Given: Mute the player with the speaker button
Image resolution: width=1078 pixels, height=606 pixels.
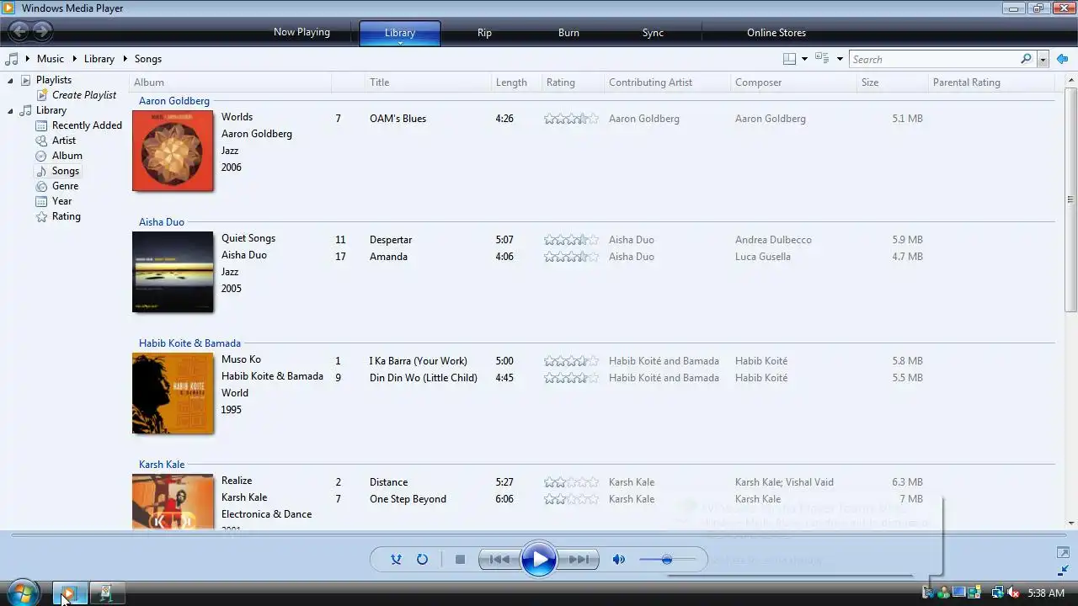Looking at the screenshot, I should tap(619, 560).
